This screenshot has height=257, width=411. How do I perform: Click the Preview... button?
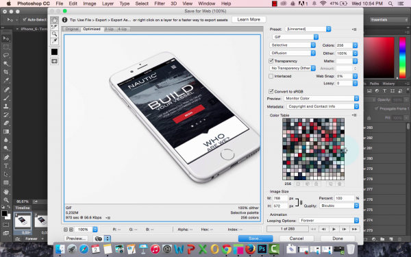[76, 238]
